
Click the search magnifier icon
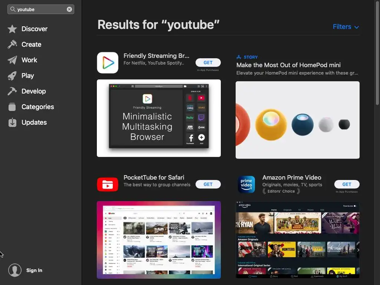point(13,9)
